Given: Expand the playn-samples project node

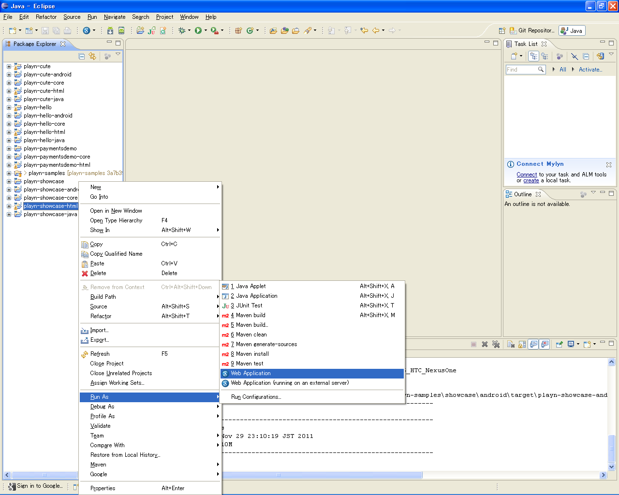Looking at the screenshot, I should pos(9,173).
